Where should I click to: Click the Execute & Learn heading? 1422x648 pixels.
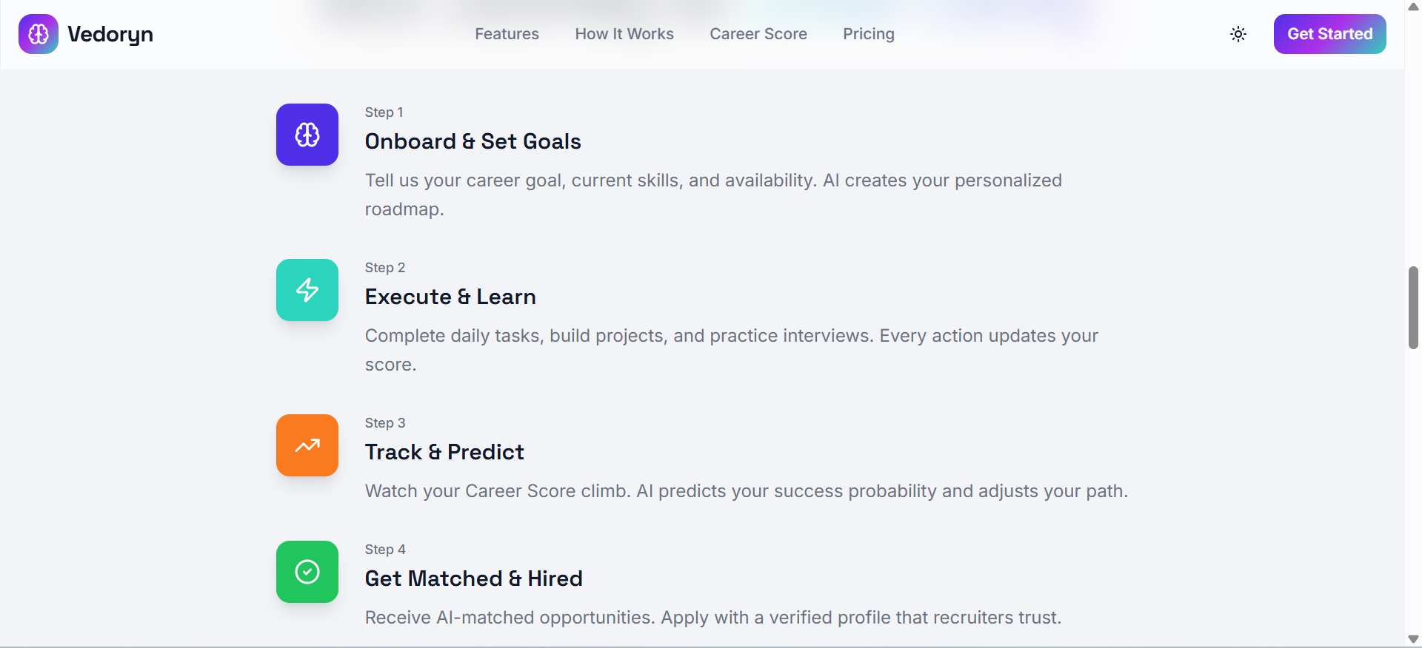click(x=450, y=297)
